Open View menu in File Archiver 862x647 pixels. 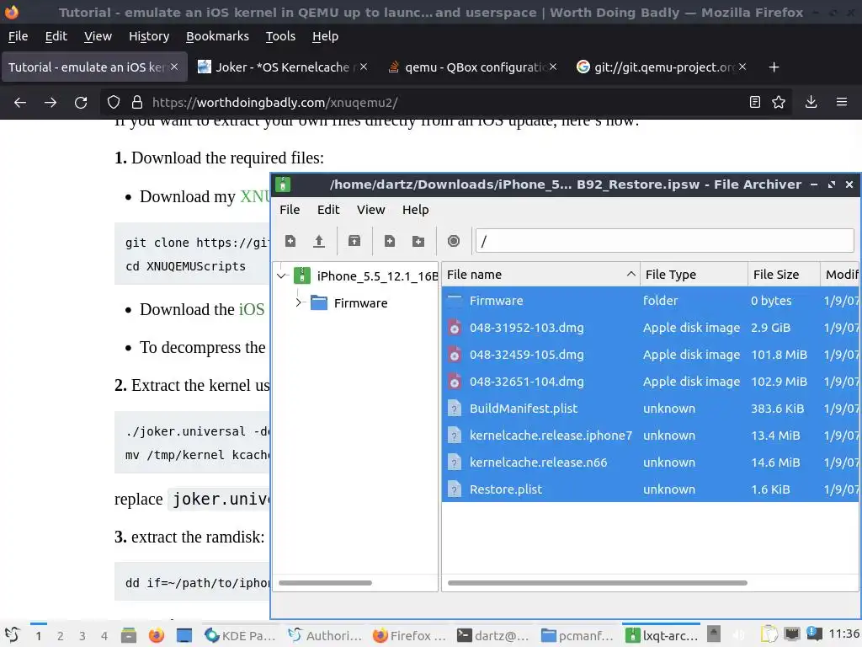pos(370,210)
